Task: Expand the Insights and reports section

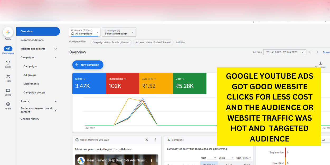Action: tap(55, 49)
